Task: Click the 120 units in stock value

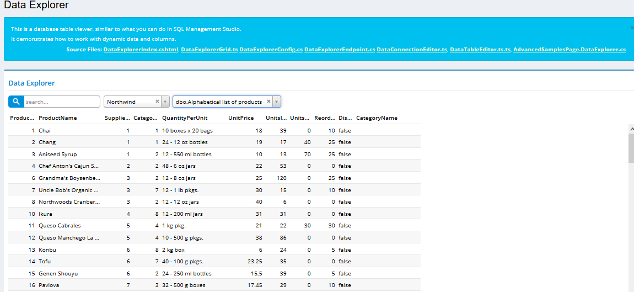Action: [x=282, y=178]
